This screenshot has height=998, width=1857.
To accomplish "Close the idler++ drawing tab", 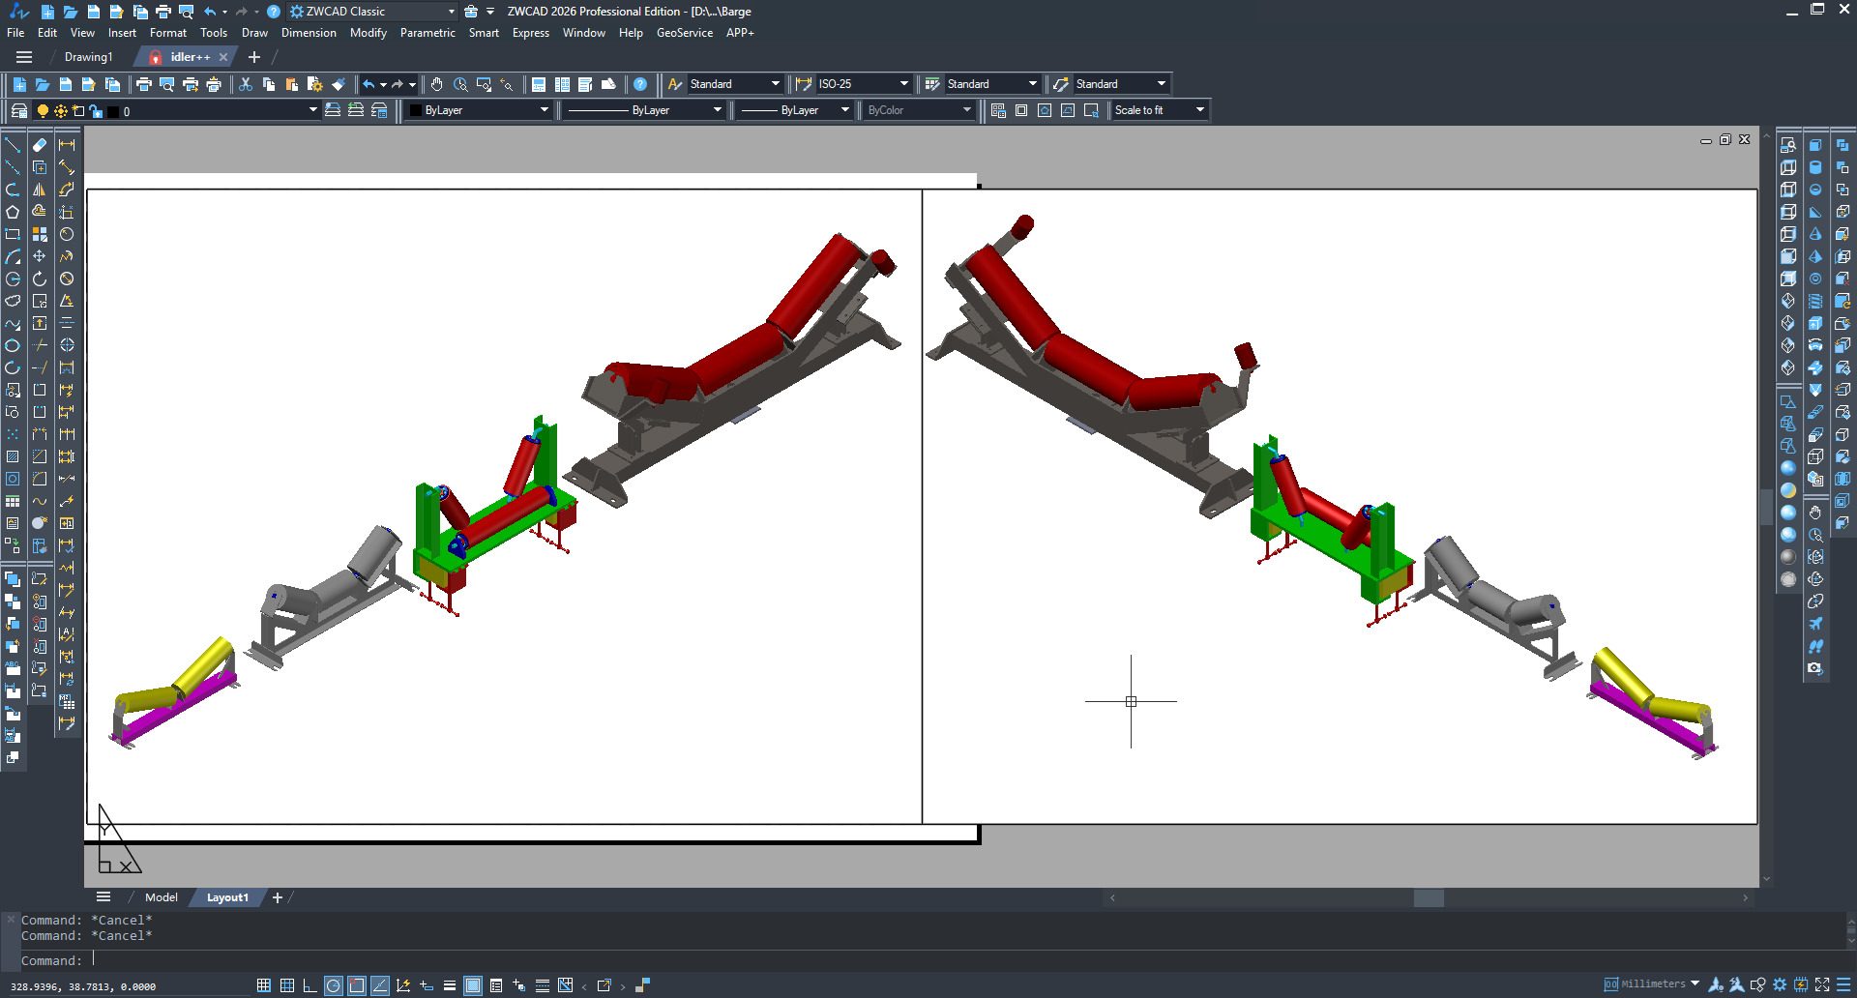I will (223, 57).
